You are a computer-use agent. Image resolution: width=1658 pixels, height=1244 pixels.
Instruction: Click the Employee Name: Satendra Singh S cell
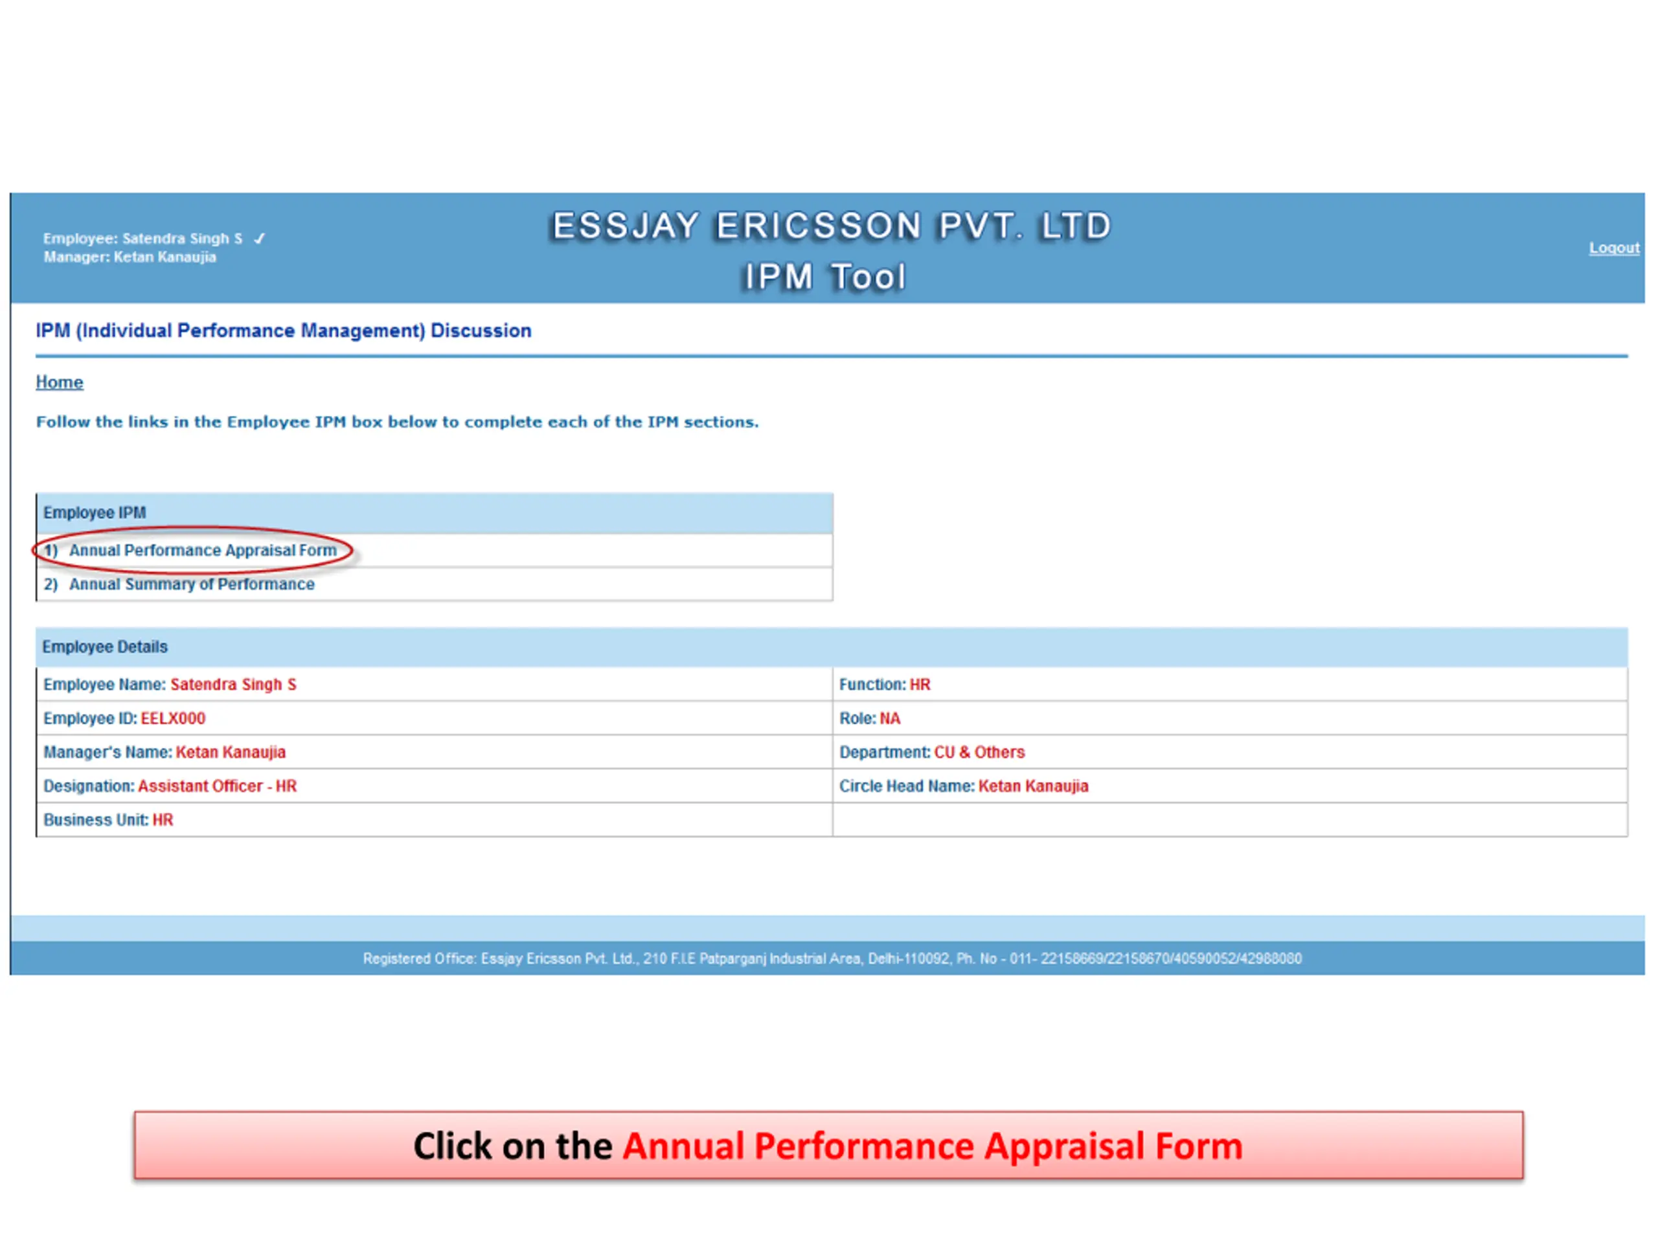coord(435,685)
